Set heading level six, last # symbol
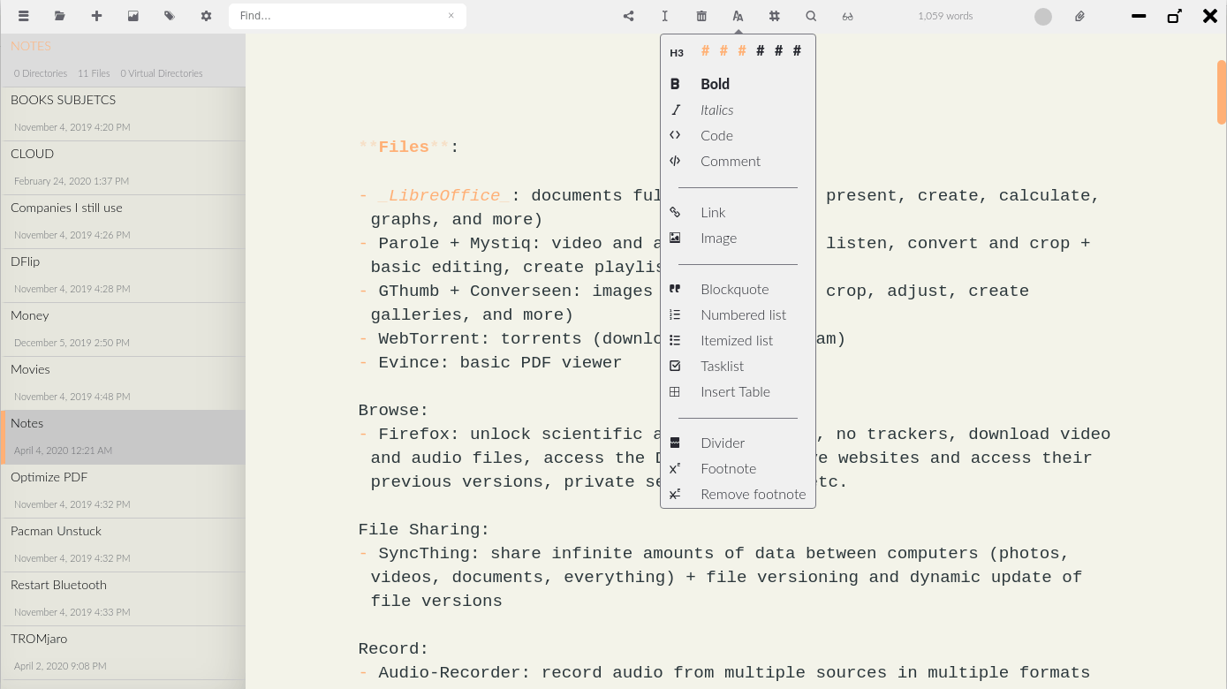 797,51
